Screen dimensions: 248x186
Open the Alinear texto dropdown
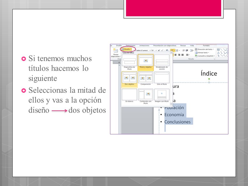(202, 53)
